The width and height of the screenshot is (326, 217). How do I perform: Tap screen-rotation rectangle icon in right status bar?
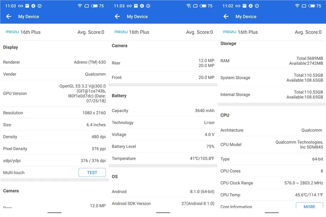304,6
